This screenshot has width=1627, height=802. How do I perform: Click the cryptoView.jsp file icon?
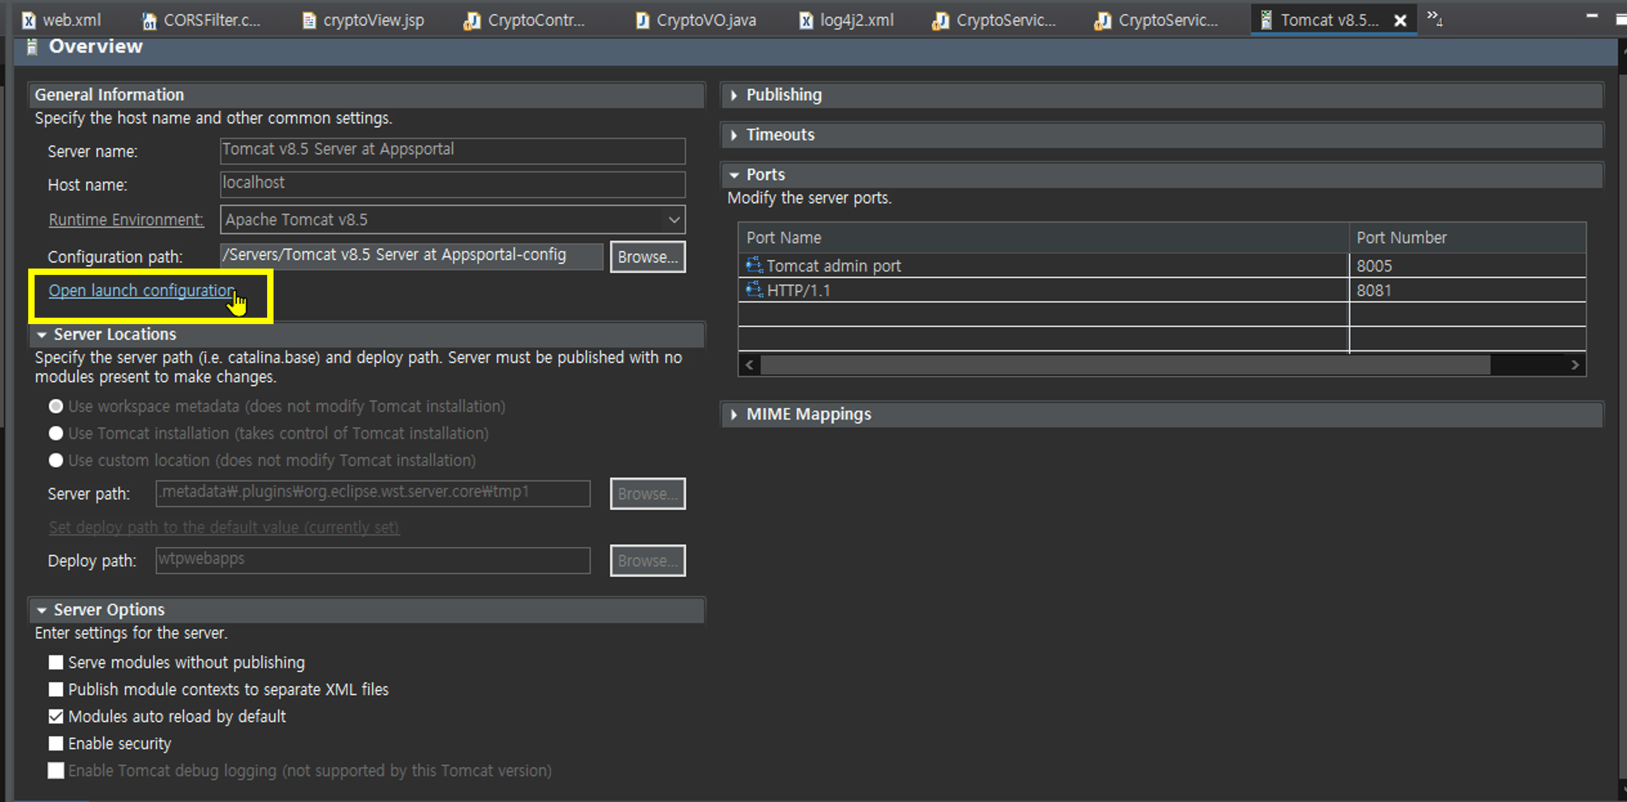coord(309,21)
